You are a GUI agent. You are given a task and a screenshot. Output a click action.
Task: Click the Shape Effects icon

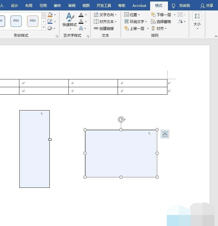point(50,28)
